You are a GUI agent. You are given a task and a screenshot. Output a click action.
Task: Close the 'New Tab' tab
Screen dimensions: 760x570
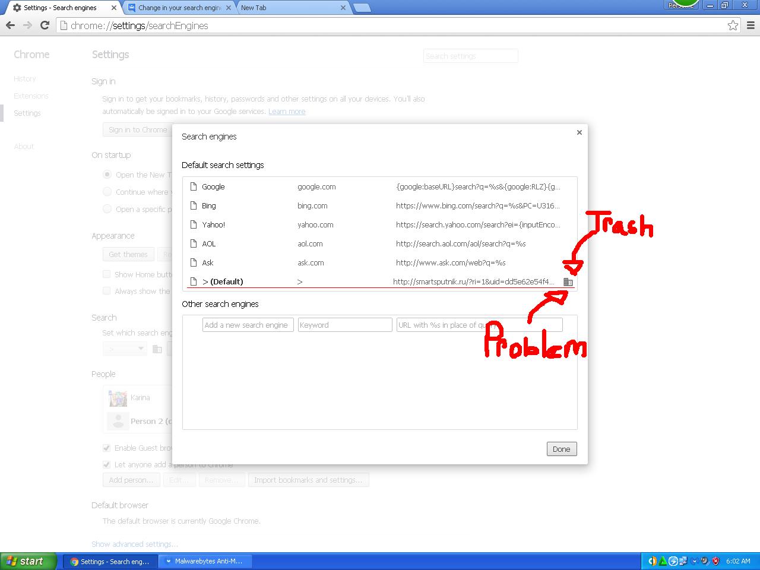(343, 8)
